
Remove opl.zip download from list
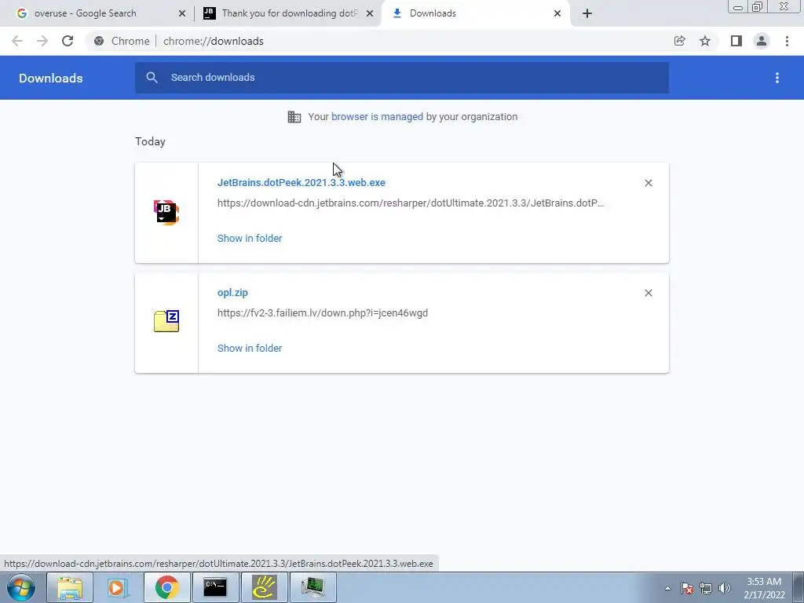(x=648, y=293)
